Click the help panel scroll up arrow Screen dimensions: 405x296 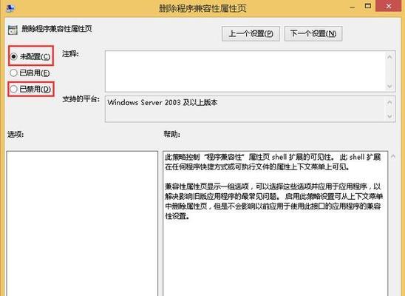point(393,156)
